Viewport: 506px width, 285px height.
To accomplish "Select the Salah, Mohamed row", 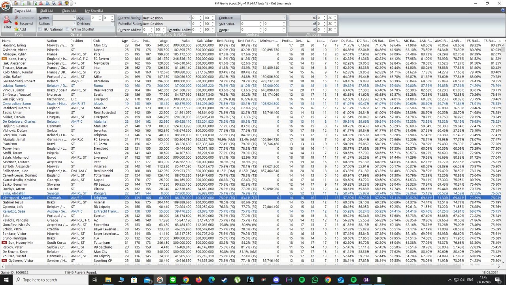I will click(x=251, y=158).
